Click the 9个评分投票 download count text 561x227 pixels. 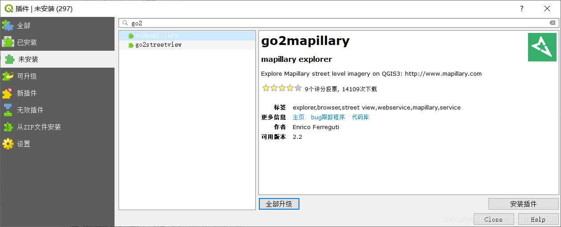tap(341, 89)
